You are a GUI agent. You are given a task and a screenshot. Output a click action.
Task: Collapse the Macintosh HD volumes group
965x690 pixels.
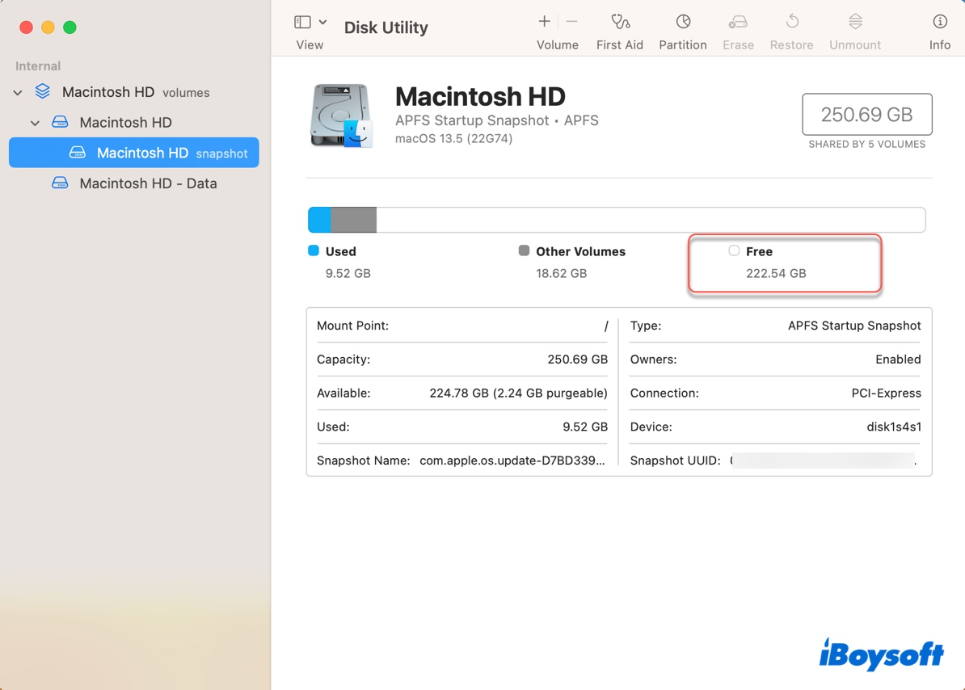pos(17,92)
